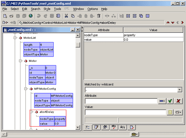This screenshot has width=186, height=138.
Task: Collapse the MPIMotorConfig tree node
Action: 26,89
